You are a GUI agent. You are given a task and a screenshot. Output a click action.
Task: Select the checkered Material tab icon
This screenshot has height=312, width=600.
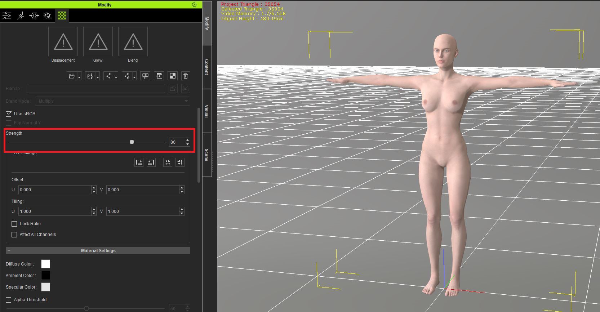(62, 15)
